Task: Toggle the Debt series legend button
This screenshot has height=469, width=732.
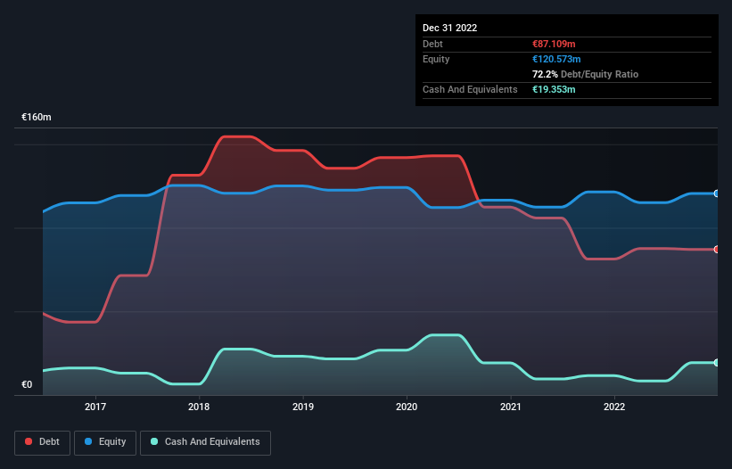Action: (42, 442)
